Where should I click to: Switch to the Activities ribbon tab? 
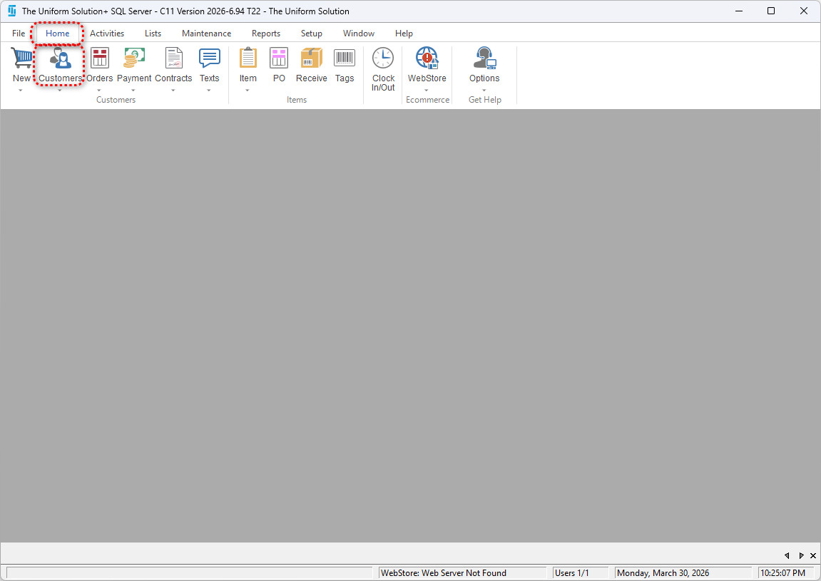[x=107, y=34]
